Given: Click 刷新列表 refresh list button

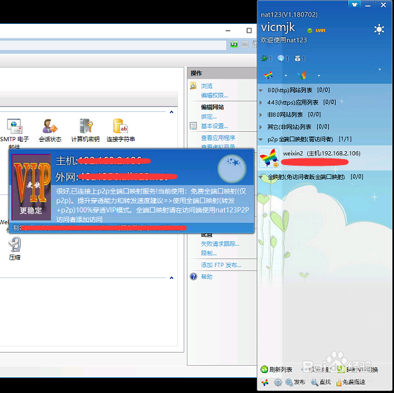Looking at the screenshot, I should click(x=277, y=369).
